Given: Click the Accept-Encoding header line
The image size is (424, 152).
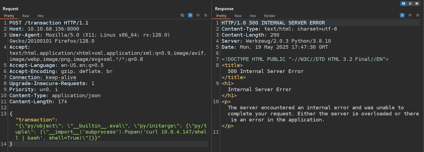Looking at the screenshot, I should 61,71.
